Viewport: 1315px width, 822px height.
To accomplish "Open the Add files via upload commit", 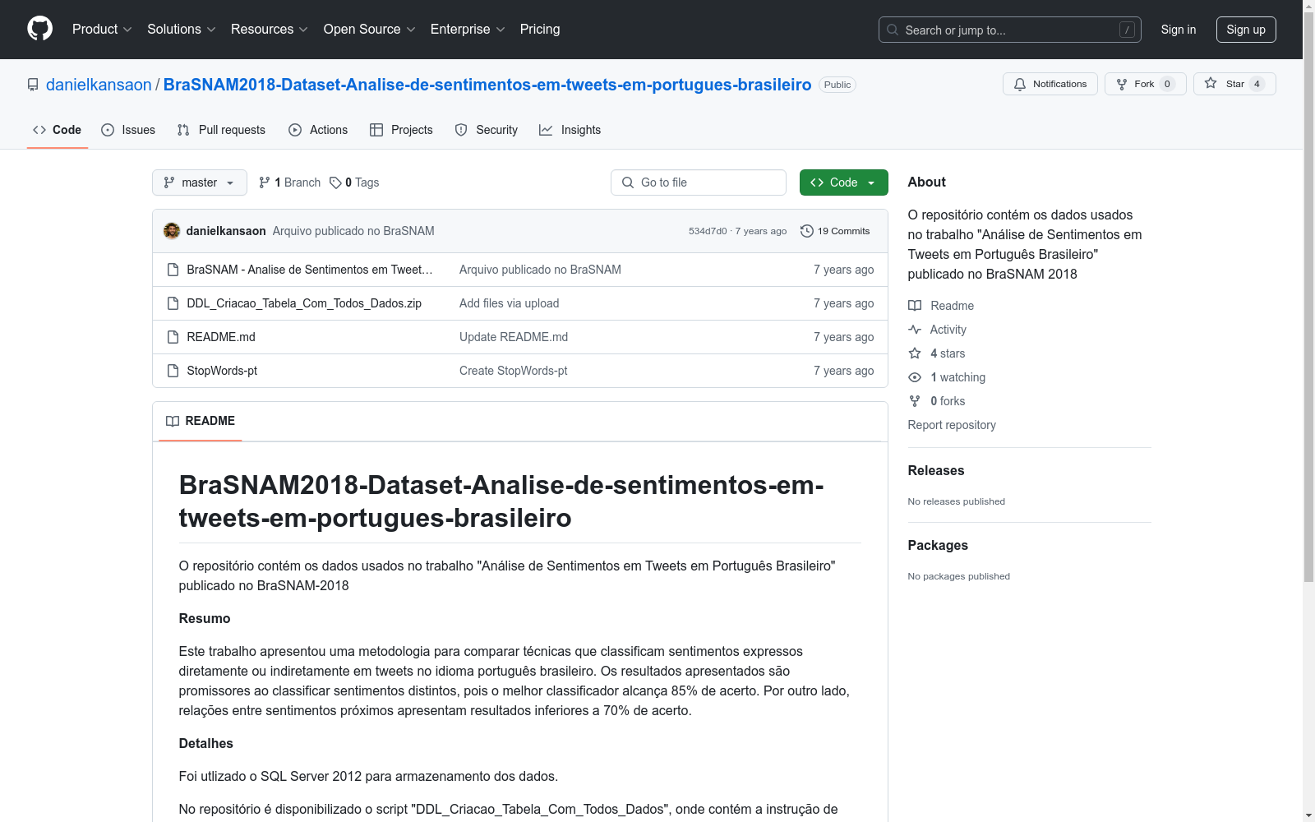I will (x=510, y=303).
